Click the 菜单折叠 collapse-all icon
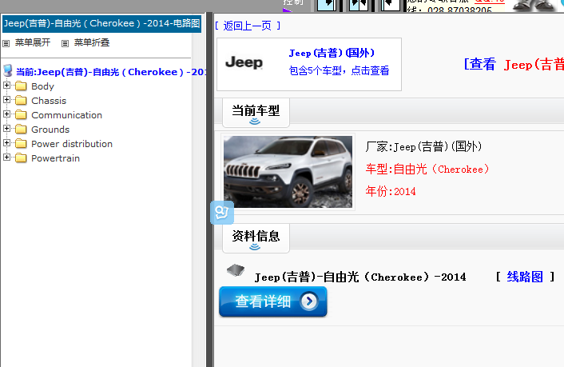 point(65,44)
